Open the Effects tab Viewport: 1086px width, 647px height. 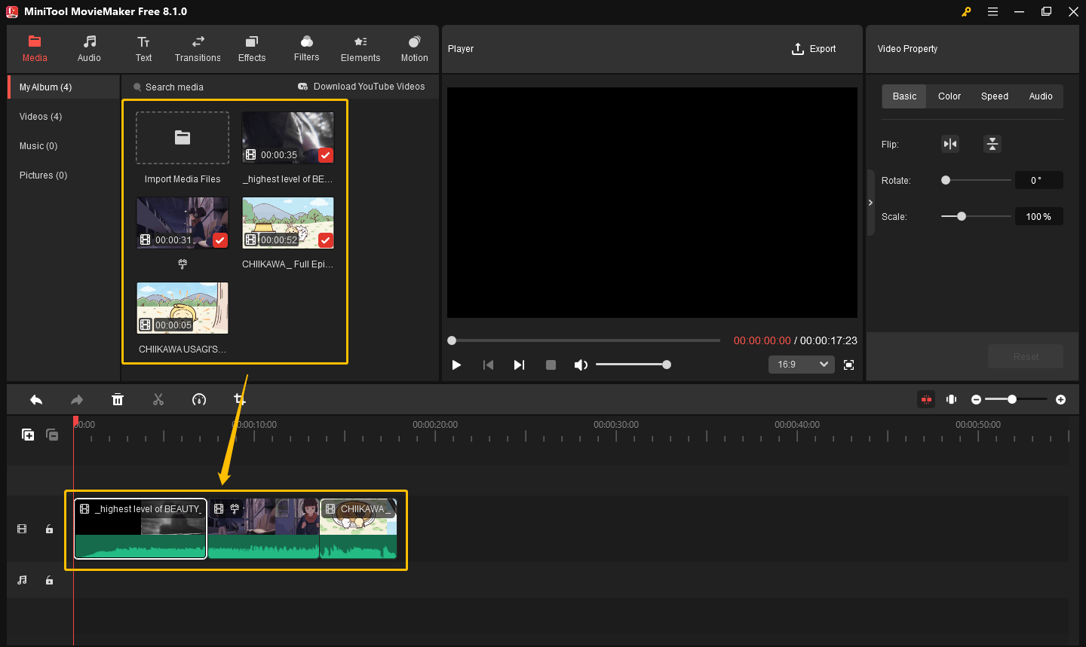point(252,48)
